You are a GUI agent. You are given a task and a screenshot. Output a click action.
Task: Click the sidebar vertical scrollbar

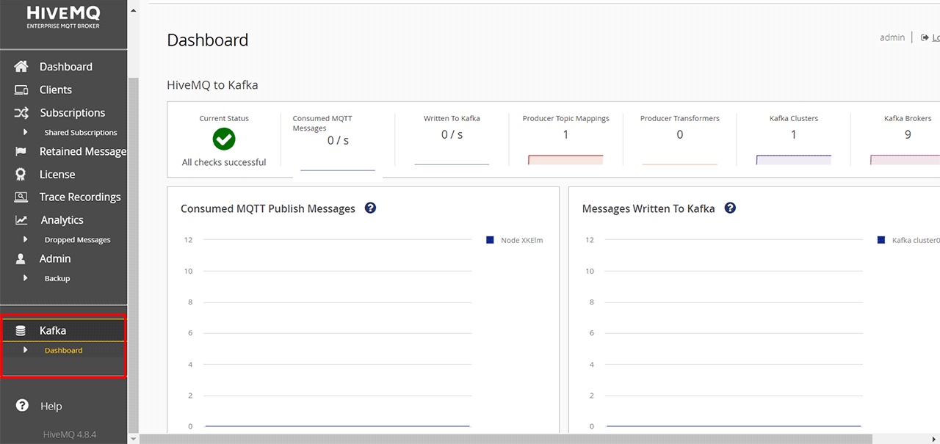(133, 255)
